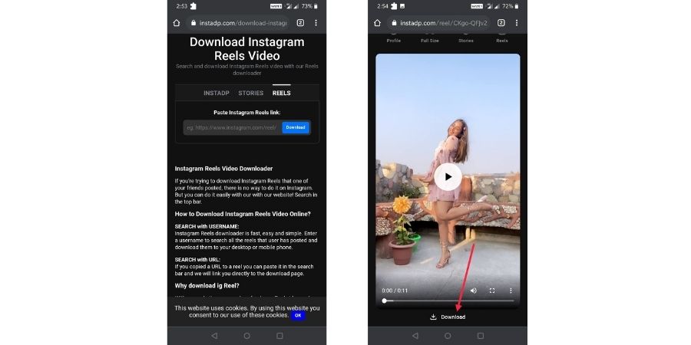Open the video player's three-dot options
Image resolution: width=691 pixels, height=345 pixels.
point(511,291)
